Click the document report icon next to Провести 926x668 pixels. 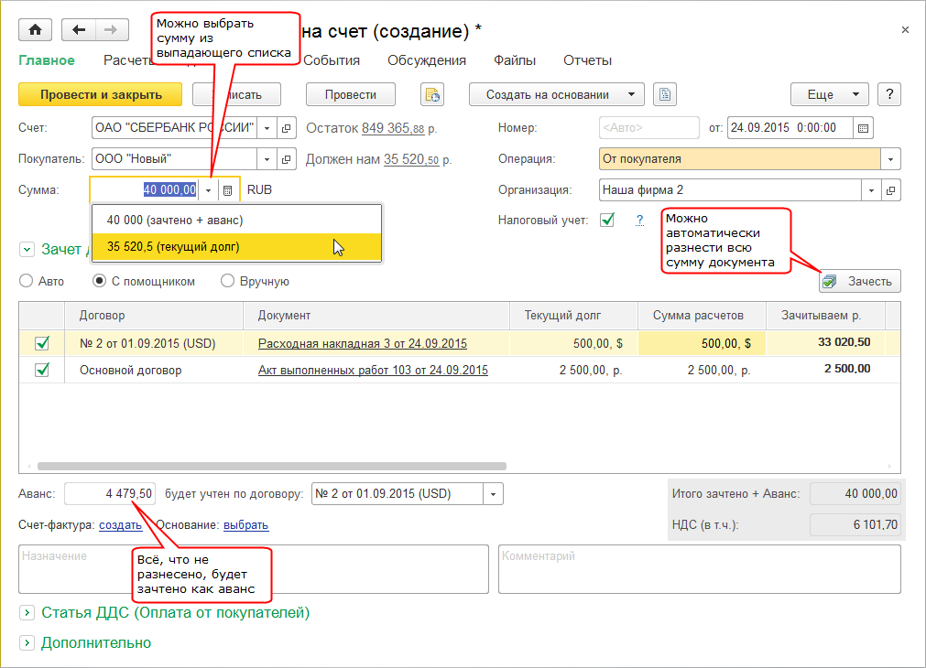(x=431, y=94)
